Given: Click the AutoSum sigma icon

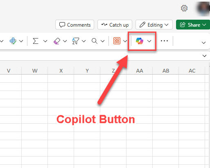Looking at the screenshot, I should click(36, 41).
